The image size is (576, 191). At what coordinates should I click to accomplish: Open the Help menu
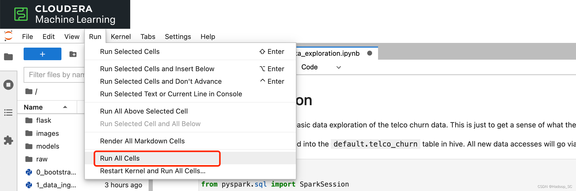pos(208,37)
